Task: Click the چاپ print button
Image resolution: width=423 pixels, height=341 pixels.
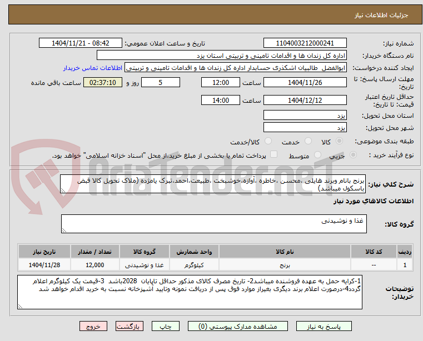Action: (x=166, y=326)
